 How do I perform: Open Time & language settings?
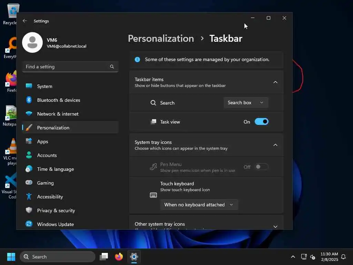(x=70, y=169)
